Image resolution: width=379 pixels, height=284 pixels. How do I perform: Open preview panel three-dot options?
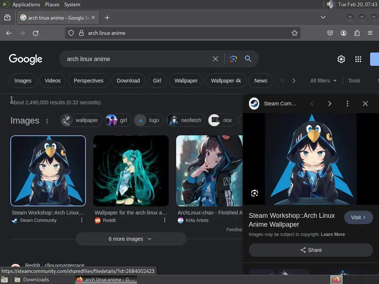tap(347, 104)
